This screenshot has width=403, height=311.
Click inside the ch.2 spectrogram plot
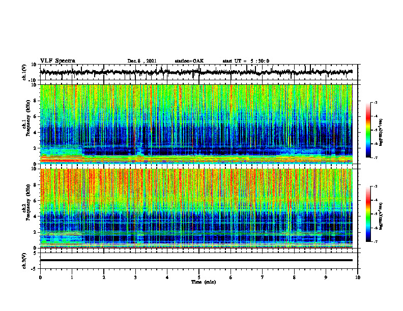pos(196,208)
